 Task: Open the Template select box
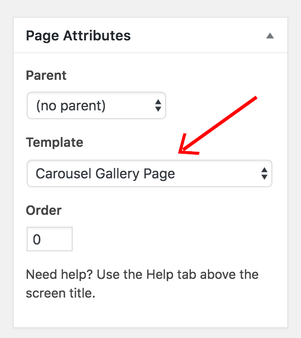150,173
